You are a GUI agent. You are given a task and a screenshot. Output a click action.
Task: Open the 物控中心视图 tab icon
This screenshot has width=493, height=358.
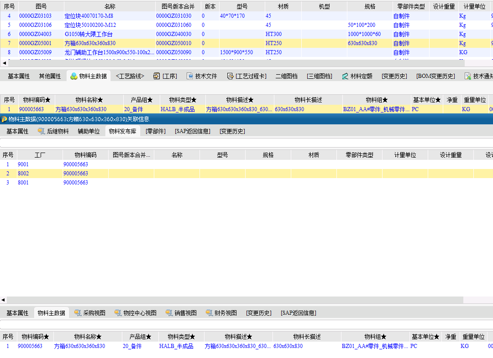[x=118, y=313]
